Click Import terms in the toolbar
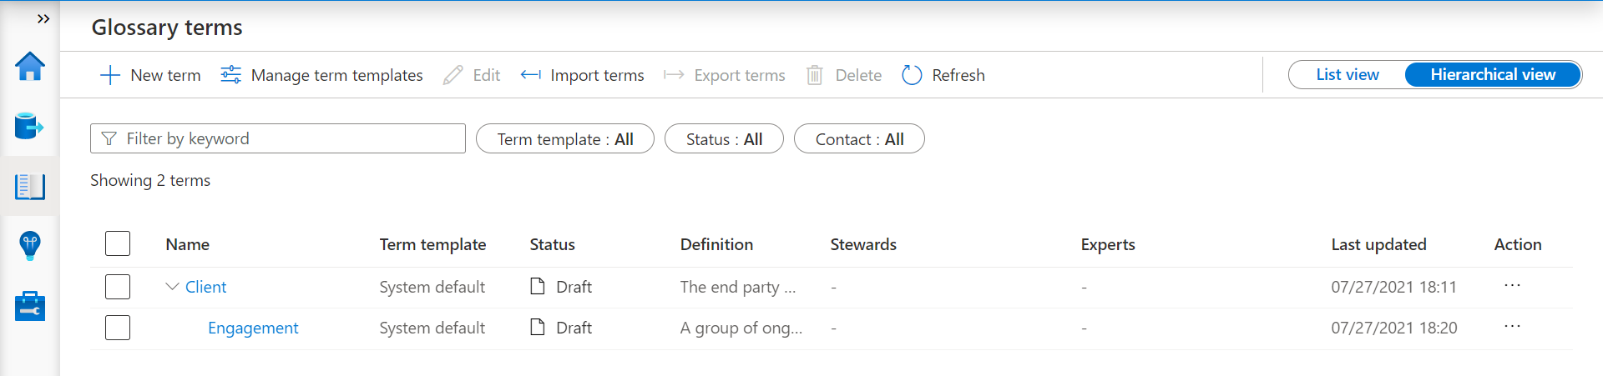Screen dimensions: 1603x376 click(x=583, y=75)
